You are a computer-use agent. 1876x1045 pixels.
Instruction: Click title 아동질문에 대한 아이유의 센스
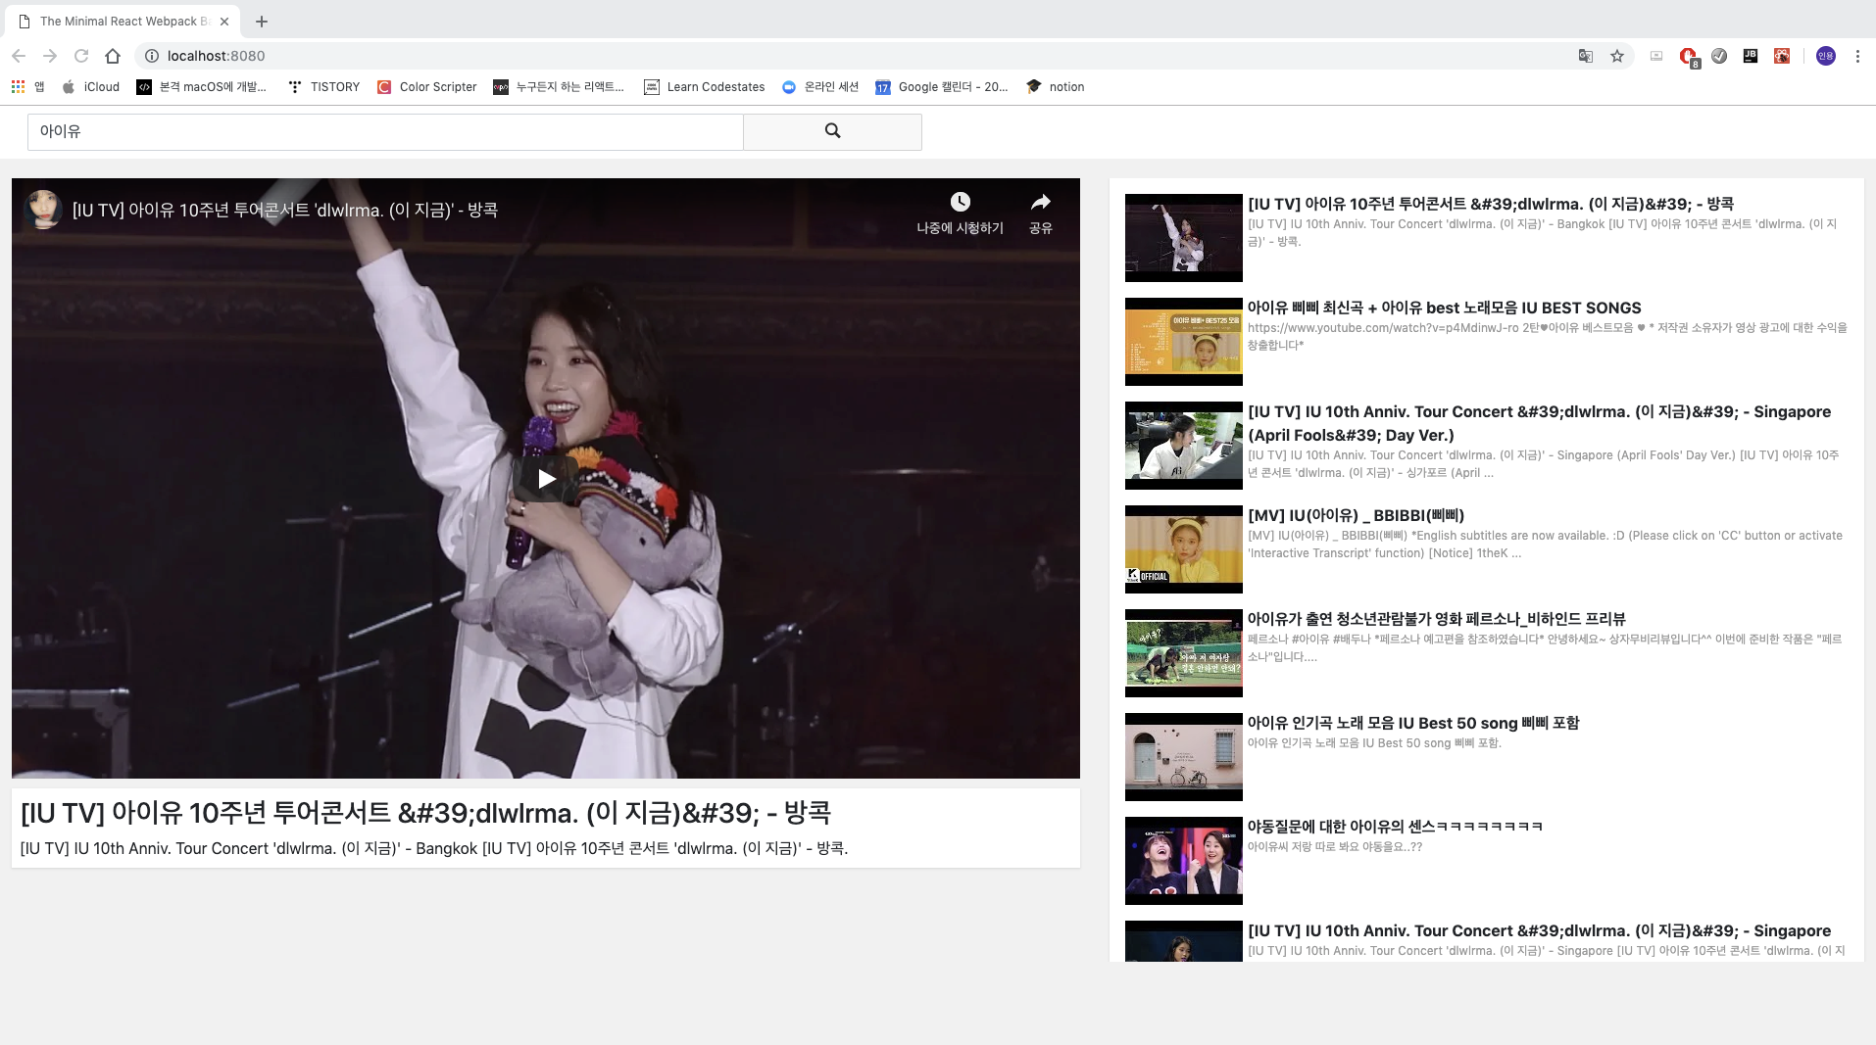1395,827
